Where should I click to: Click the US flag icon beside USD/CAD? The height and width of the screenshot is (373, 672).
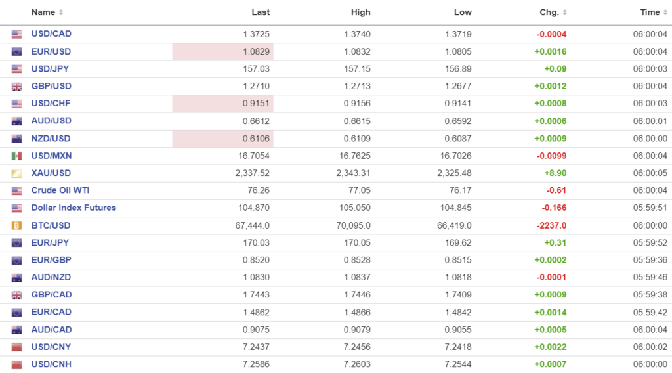coord(17,34)
